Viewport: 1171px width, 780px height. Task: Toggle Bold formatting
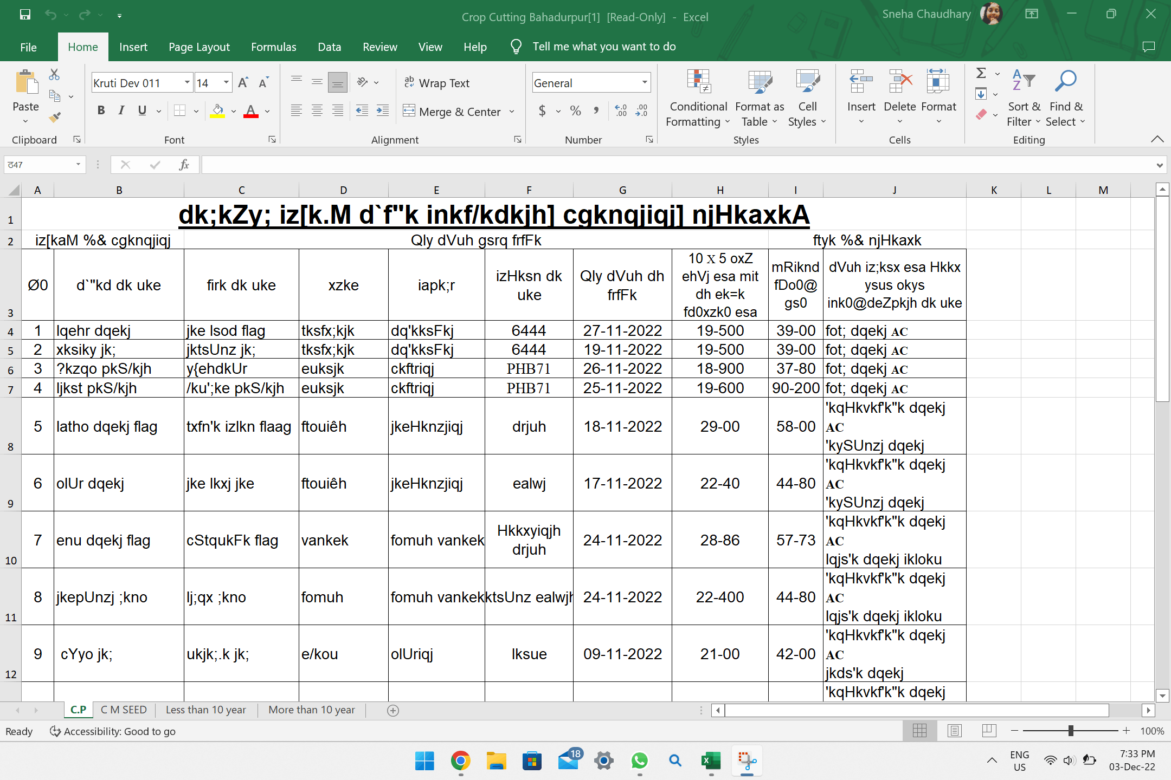point(101,111)
